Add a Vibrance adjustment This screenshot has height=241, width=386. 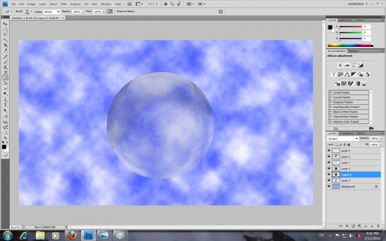pos(333,75)
